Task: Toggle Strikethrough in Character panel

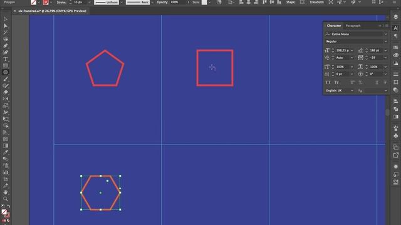Action: point(385,82)
